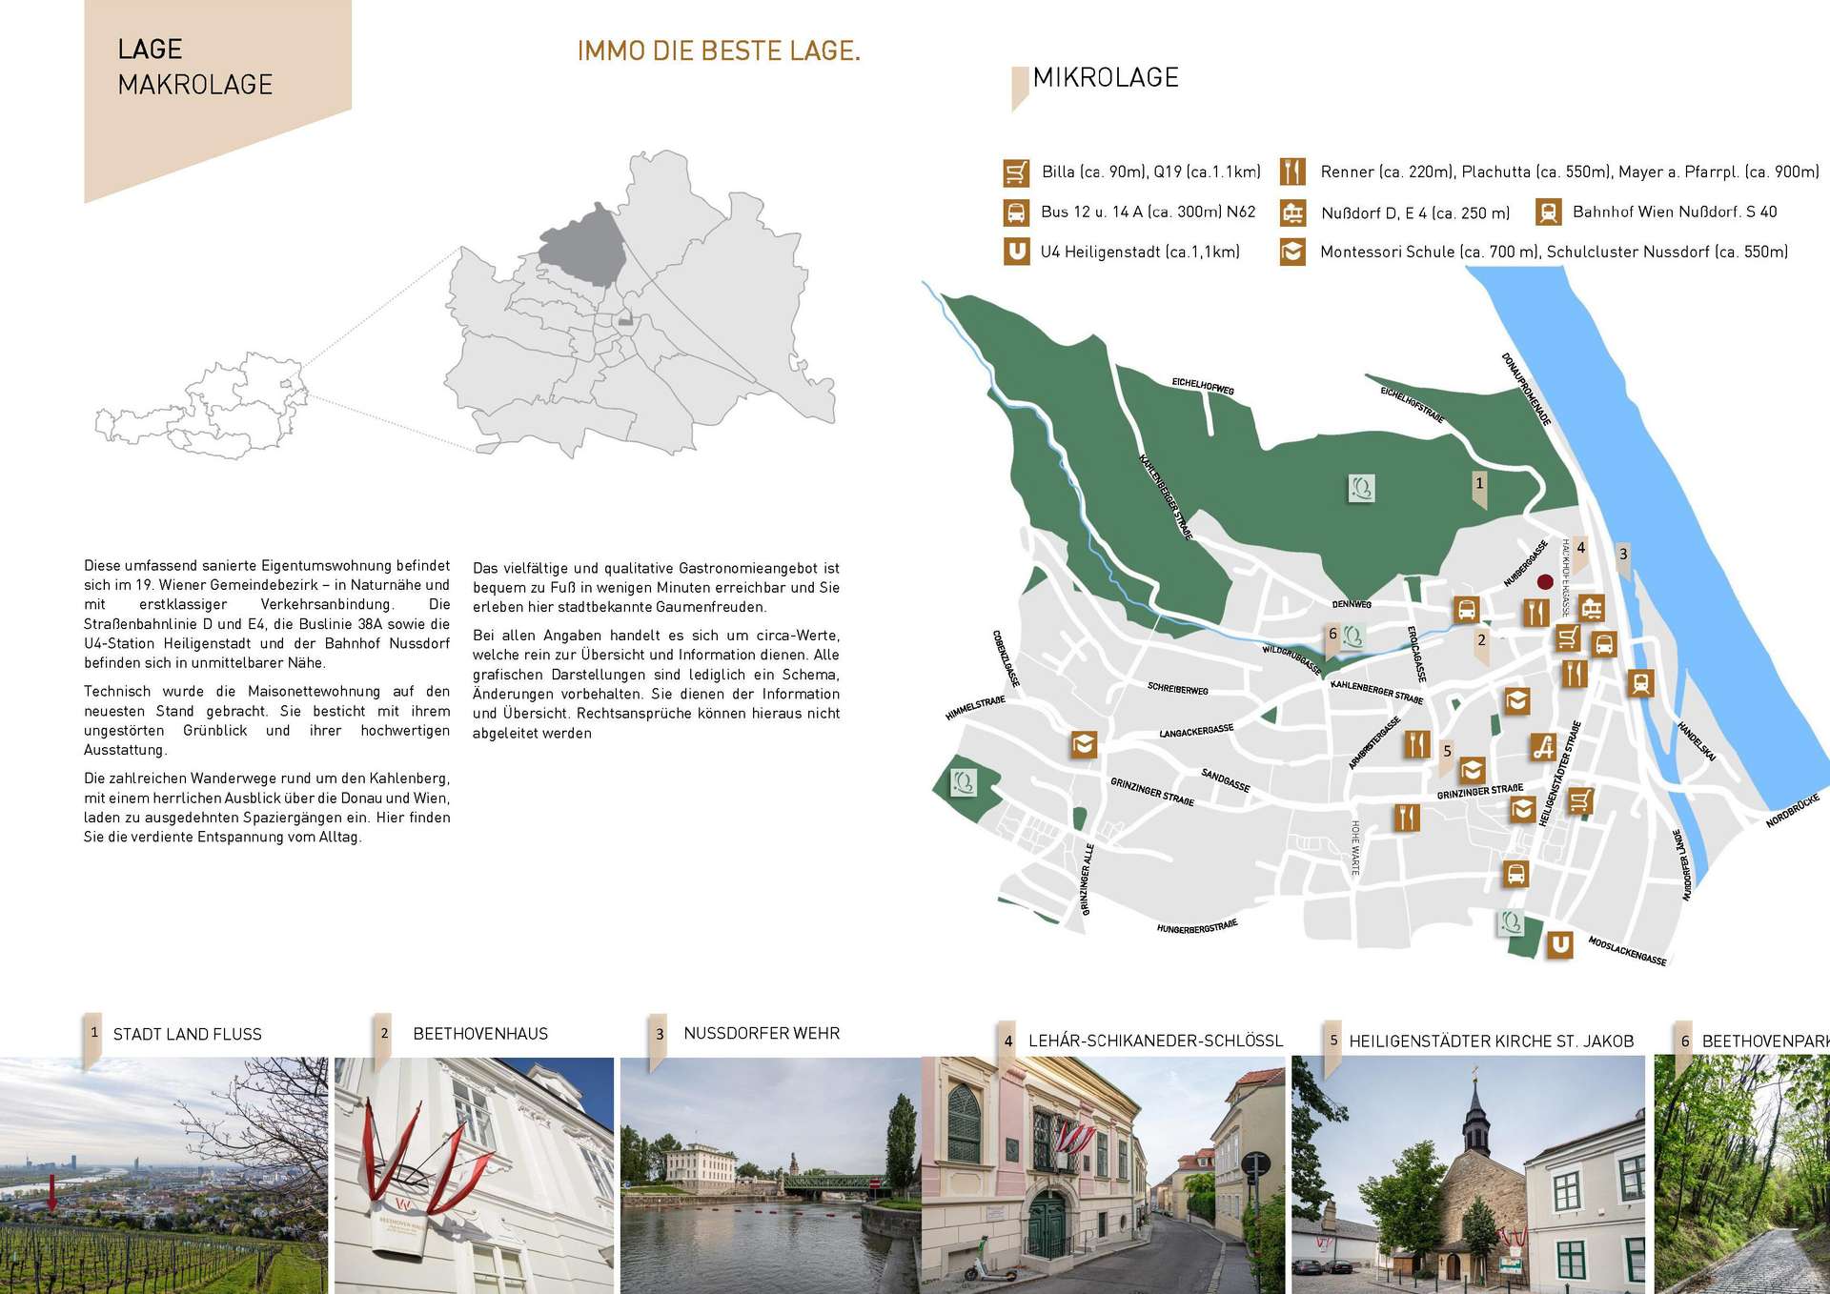Click the Montessori Schule school legend icon

tap(1291, 253)
